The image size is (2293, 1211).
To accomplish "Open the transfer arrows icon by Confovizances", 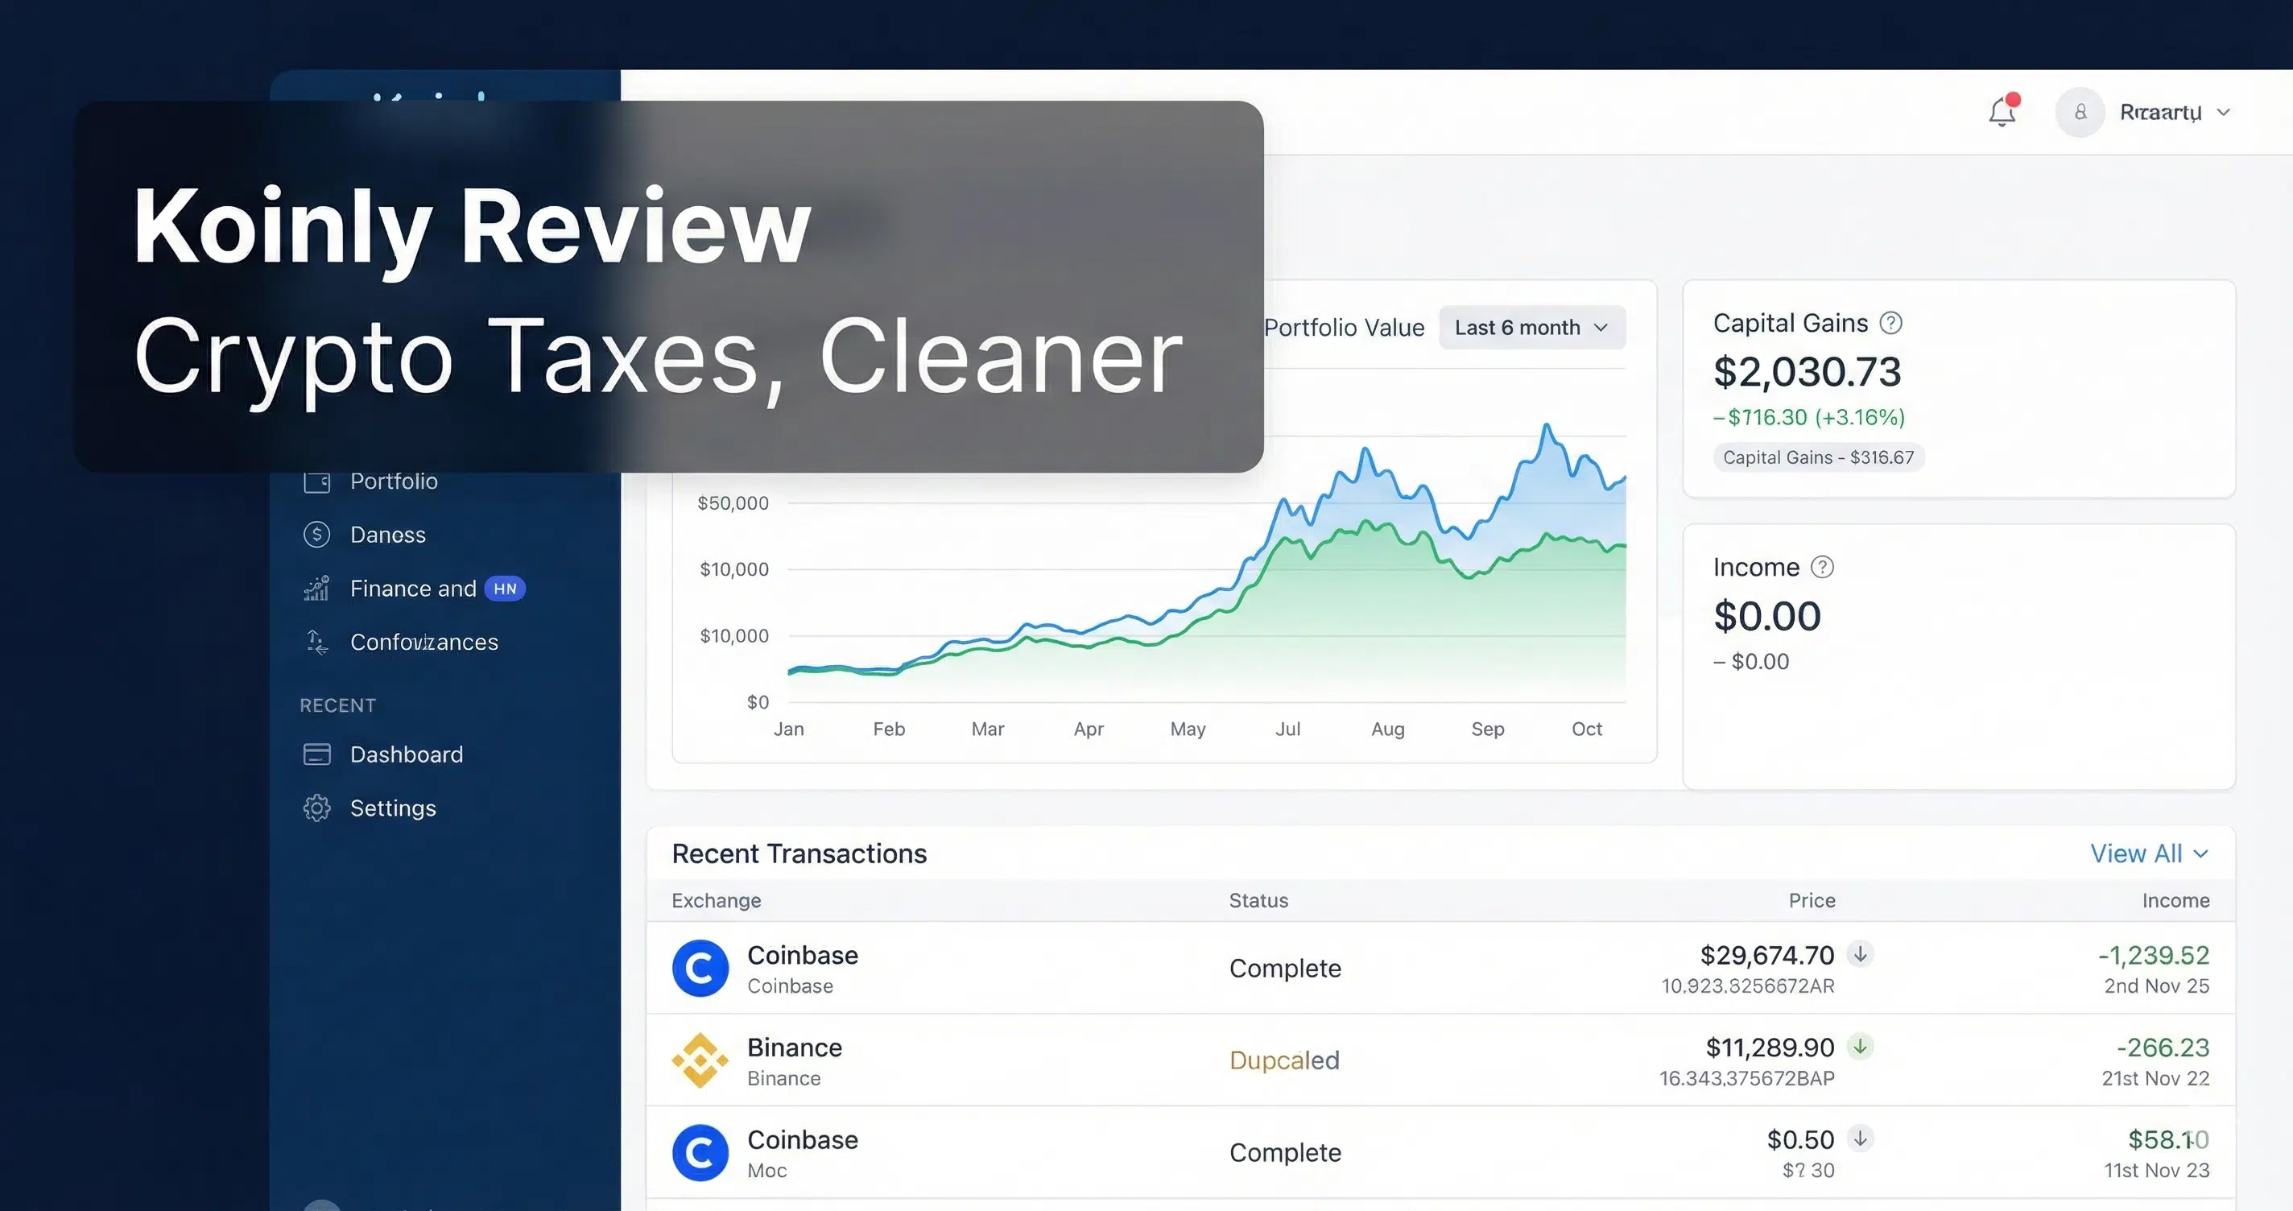I will click(316, 642).
